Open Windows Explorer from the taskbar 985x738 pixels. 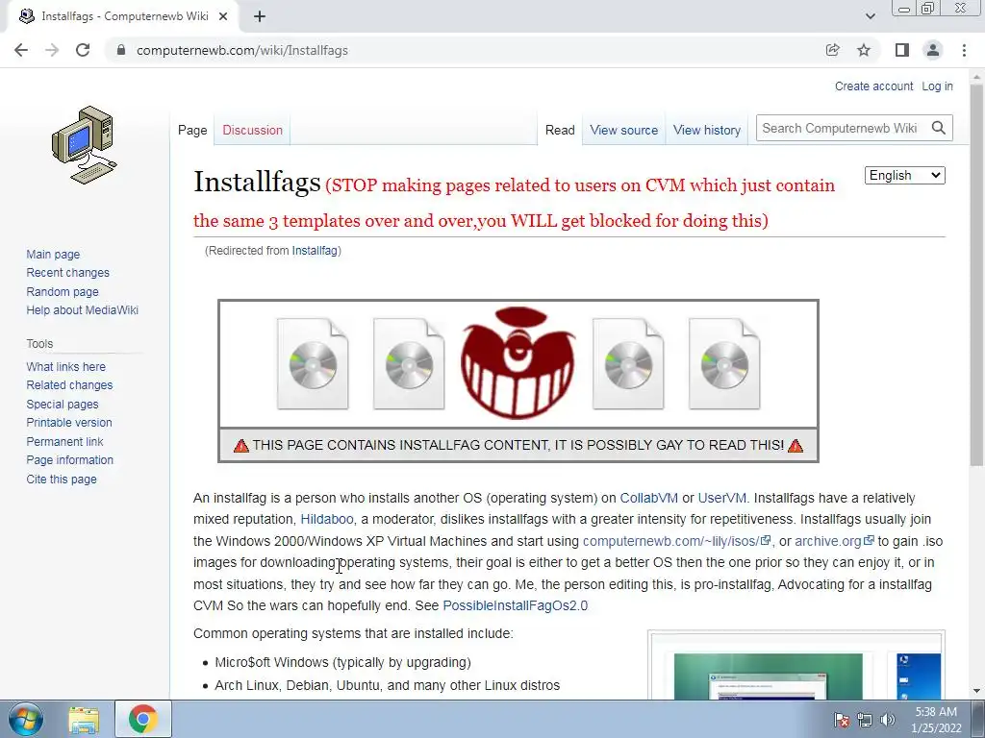84,719
